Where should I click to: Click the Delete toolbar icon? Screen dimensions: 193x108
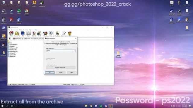pos(34,34)
